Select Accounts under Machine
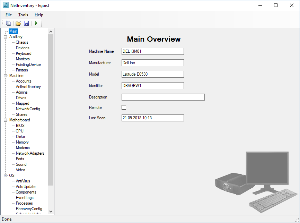300x223 pixels. pyautogui.click(x=24, y=81)
